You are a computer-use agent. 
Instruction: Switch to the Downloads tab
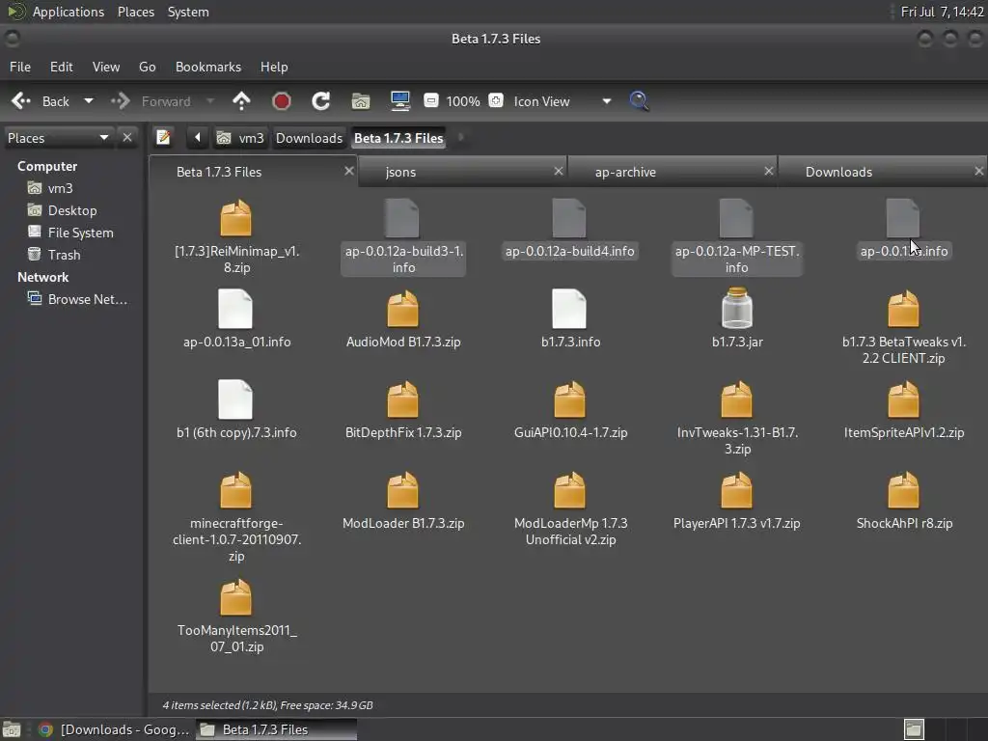[883, 172]
